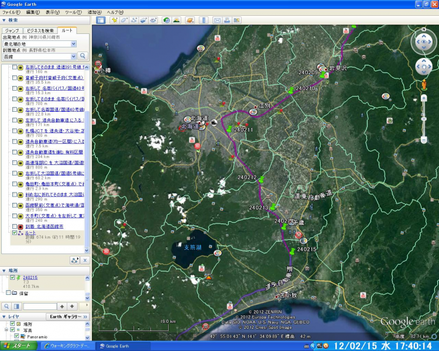Click the zoom in plus button
The height and width of the screenshot is (351, 439).
[x=424, y=98]
